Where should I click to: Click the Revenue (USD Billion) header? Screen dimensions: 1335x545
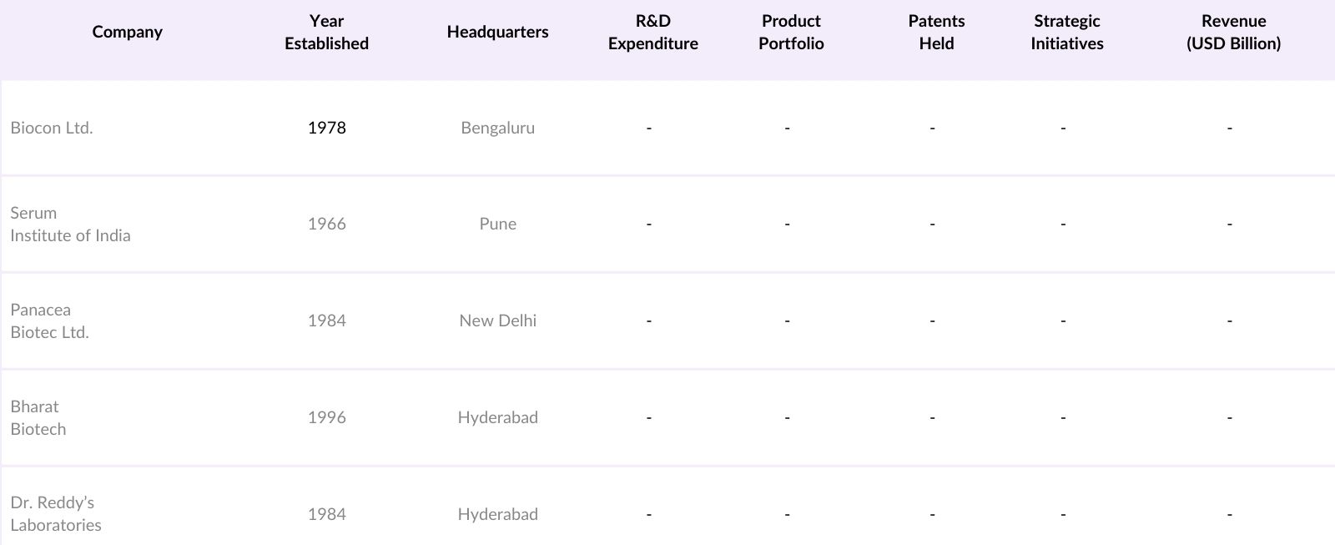[1233, 32]
